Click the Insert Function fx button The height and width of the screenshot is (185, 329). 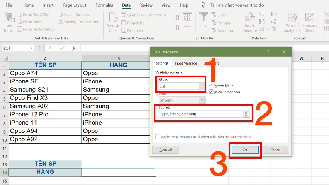click(x=74, y=48)
